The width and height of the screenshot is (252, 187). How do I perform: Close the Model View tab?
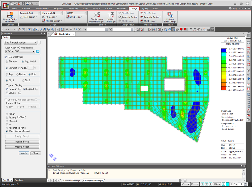(x=73, y=34)
